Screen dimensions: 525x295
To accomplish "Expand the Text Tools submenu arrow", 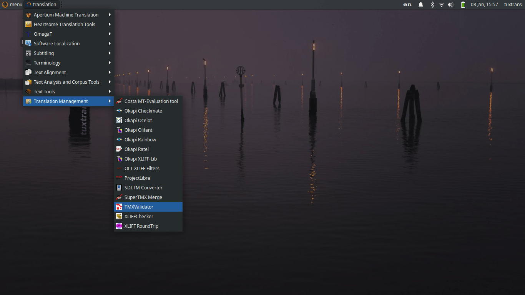I will [x=110, y=92].
